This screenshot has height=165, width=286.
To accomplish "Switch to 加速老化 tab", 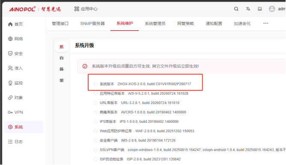I will click(x=242, y=23).
